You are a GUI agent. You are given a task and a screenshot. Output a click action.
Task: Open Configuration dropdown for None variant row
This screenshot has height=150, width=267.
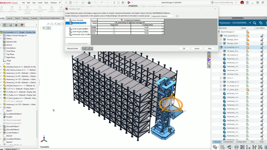163,33
